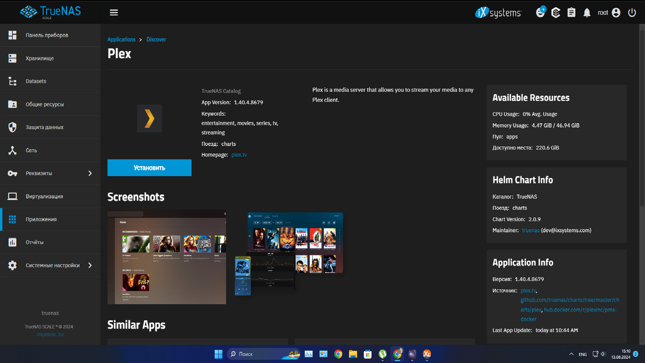This screenshot has height=363, width=645.
Task: Click the Applications breadcrumb link
Action: click(x=121, y=39)
